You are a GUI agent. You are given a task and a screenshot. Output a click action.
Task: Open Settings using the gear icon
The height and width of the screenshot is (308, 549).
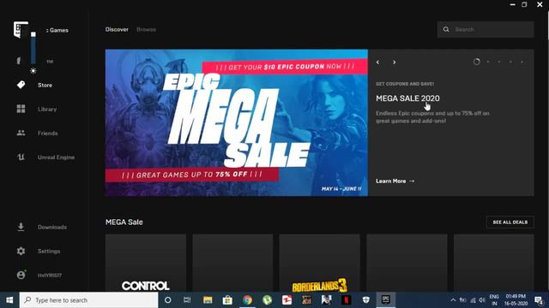(21, 251)
